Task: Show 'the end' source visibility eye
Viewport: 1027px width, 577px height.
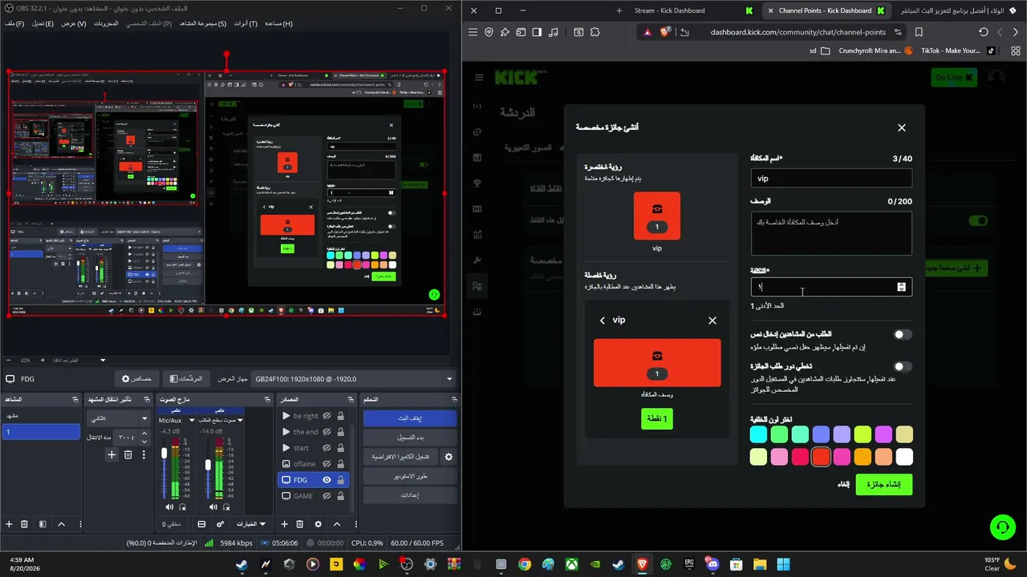Action: [x=327, y=432]
